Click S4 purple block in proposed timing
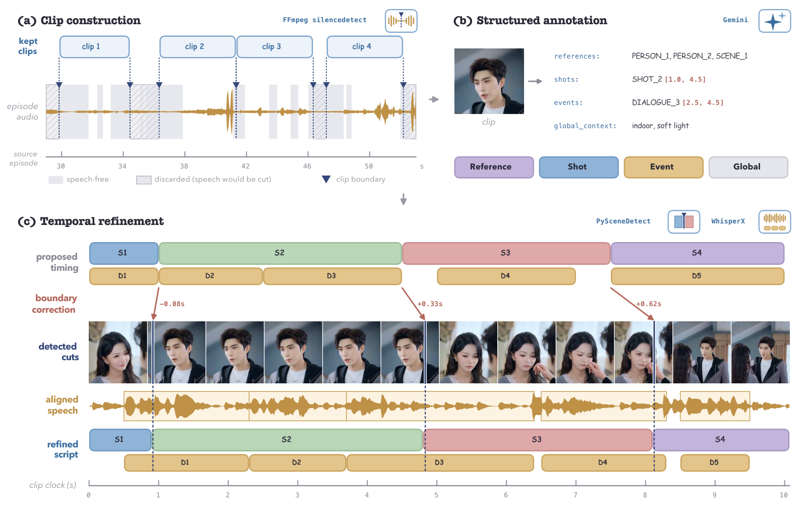This screenshot has height=514, width=807. [698, 253]
